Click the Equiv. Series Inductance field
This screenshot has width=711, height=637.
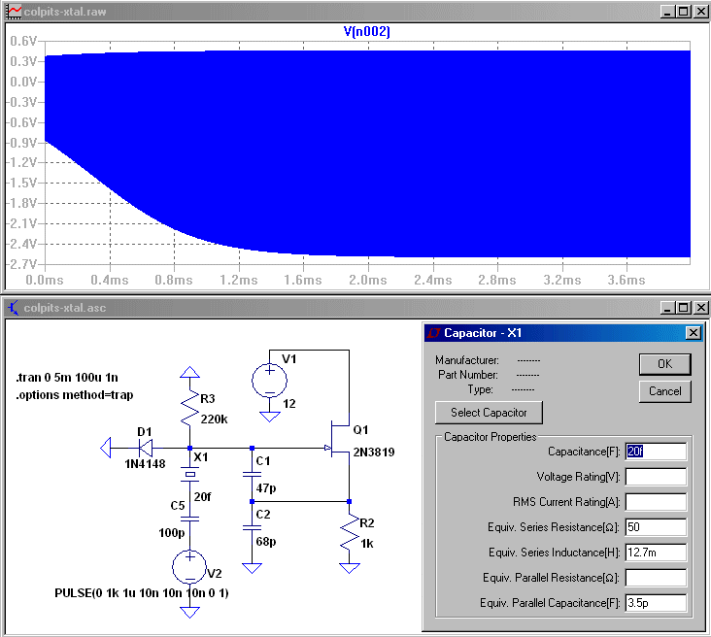coord(656,553)
